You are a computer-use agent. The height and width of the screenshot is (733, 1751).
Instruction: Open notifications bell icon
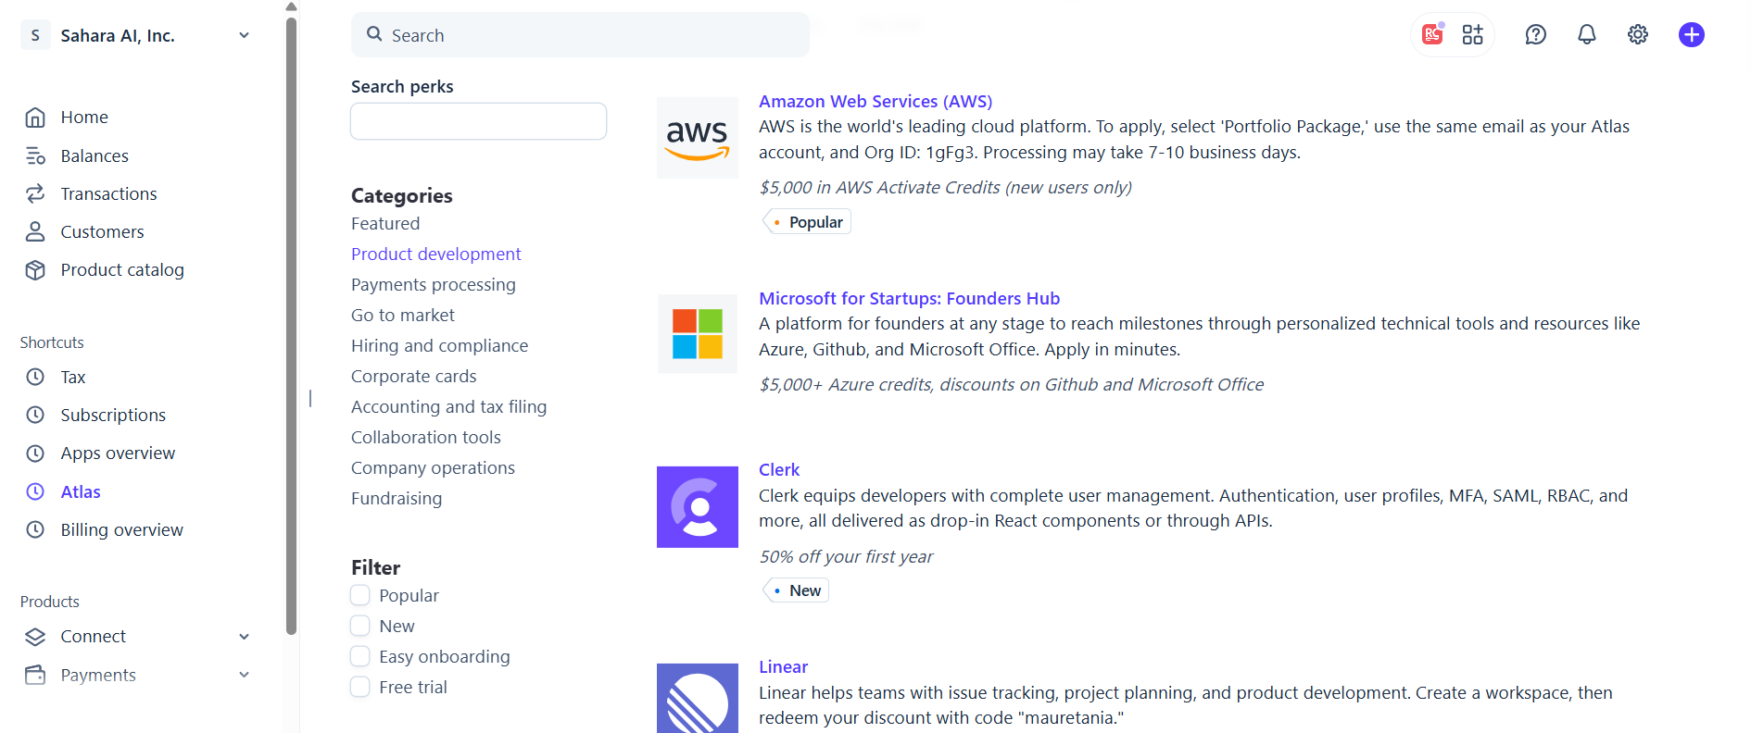1587,34
